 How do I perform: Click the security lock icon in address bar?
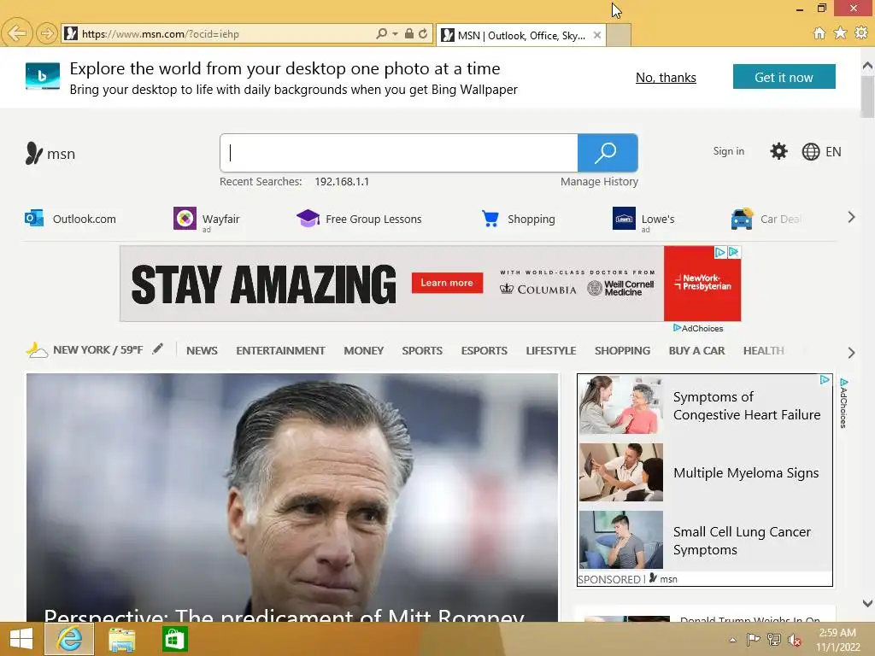[409, 33]
